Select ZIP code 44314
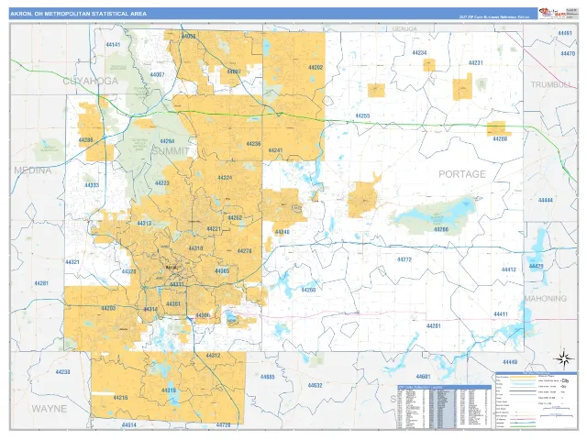This screenshot has width=587, height=440. [x=150, y=310]
